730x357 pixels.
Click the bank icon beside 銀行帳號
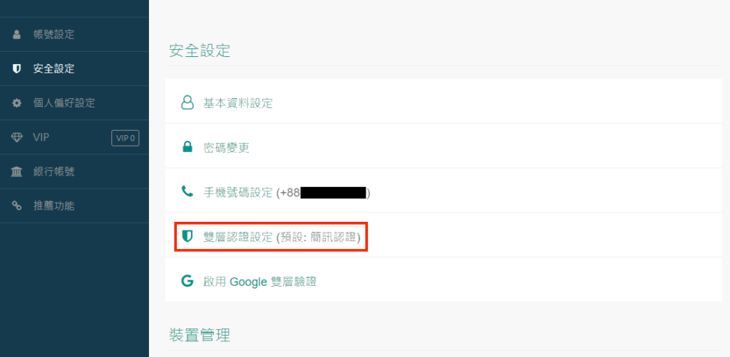17,171
